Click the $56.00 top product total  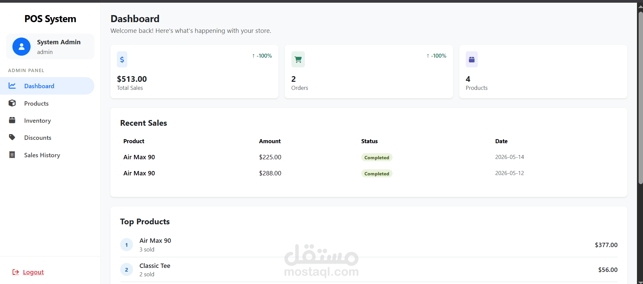608,270
